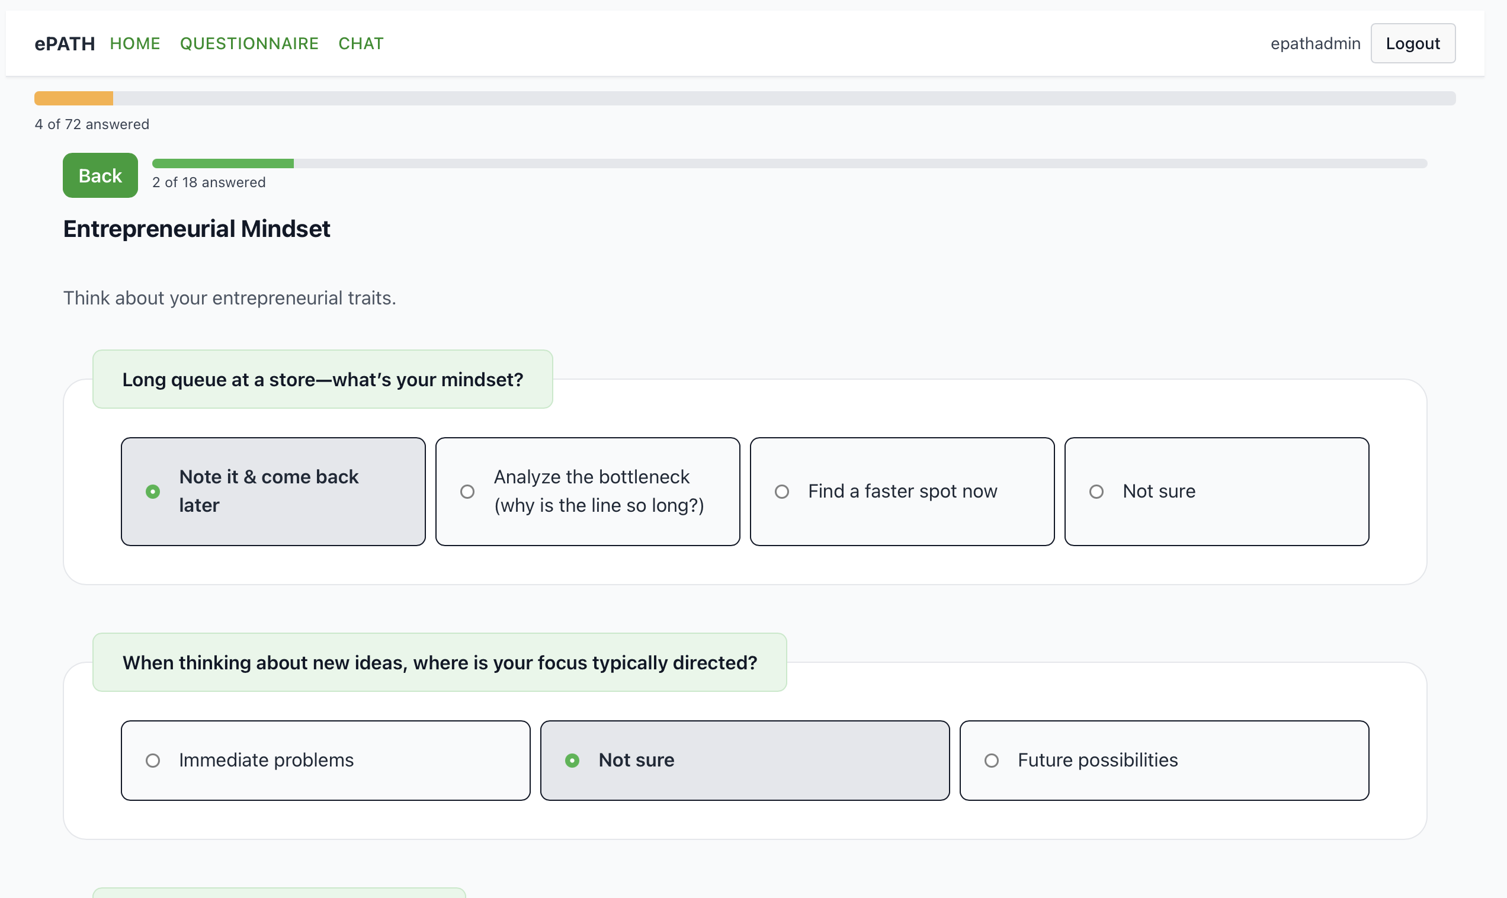Open the CHAT navigation item
Screen dimensions: 1507x898
coord(361,44)
